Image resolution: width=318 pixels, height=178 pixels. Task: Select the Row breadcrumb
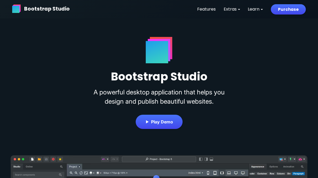point(272,174)
